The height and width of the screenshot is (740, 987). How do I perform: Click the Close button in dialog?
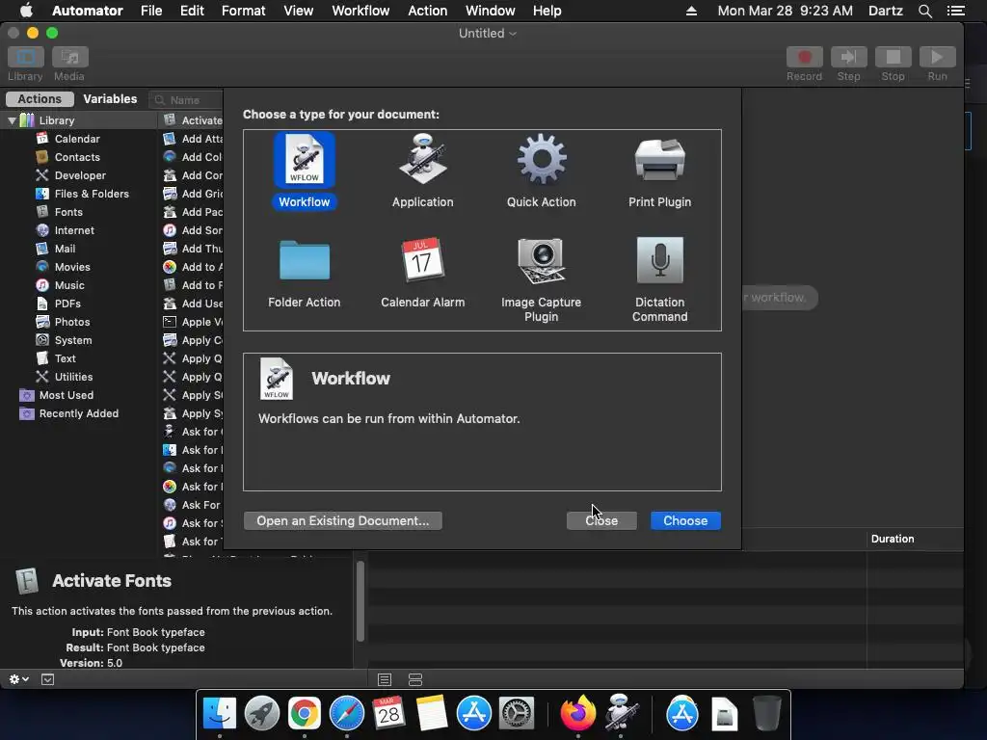[601, 520]
